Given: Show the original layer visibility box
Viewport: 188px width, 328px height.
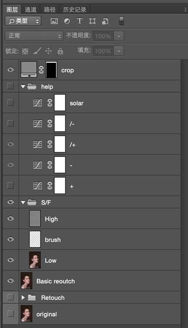Looking at the screenshot, I should [x=10, y=313].
